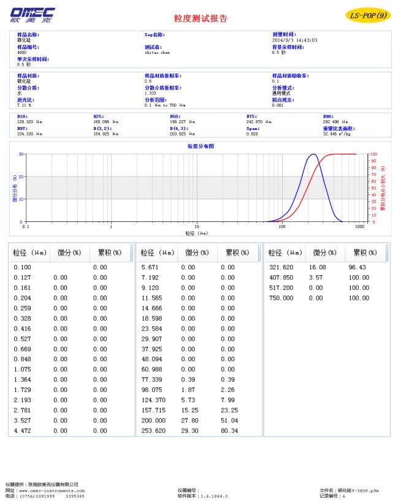The image size is (398, 504).
Task: Click the red cumulative axis label on right
Action: tap(383, 188)
